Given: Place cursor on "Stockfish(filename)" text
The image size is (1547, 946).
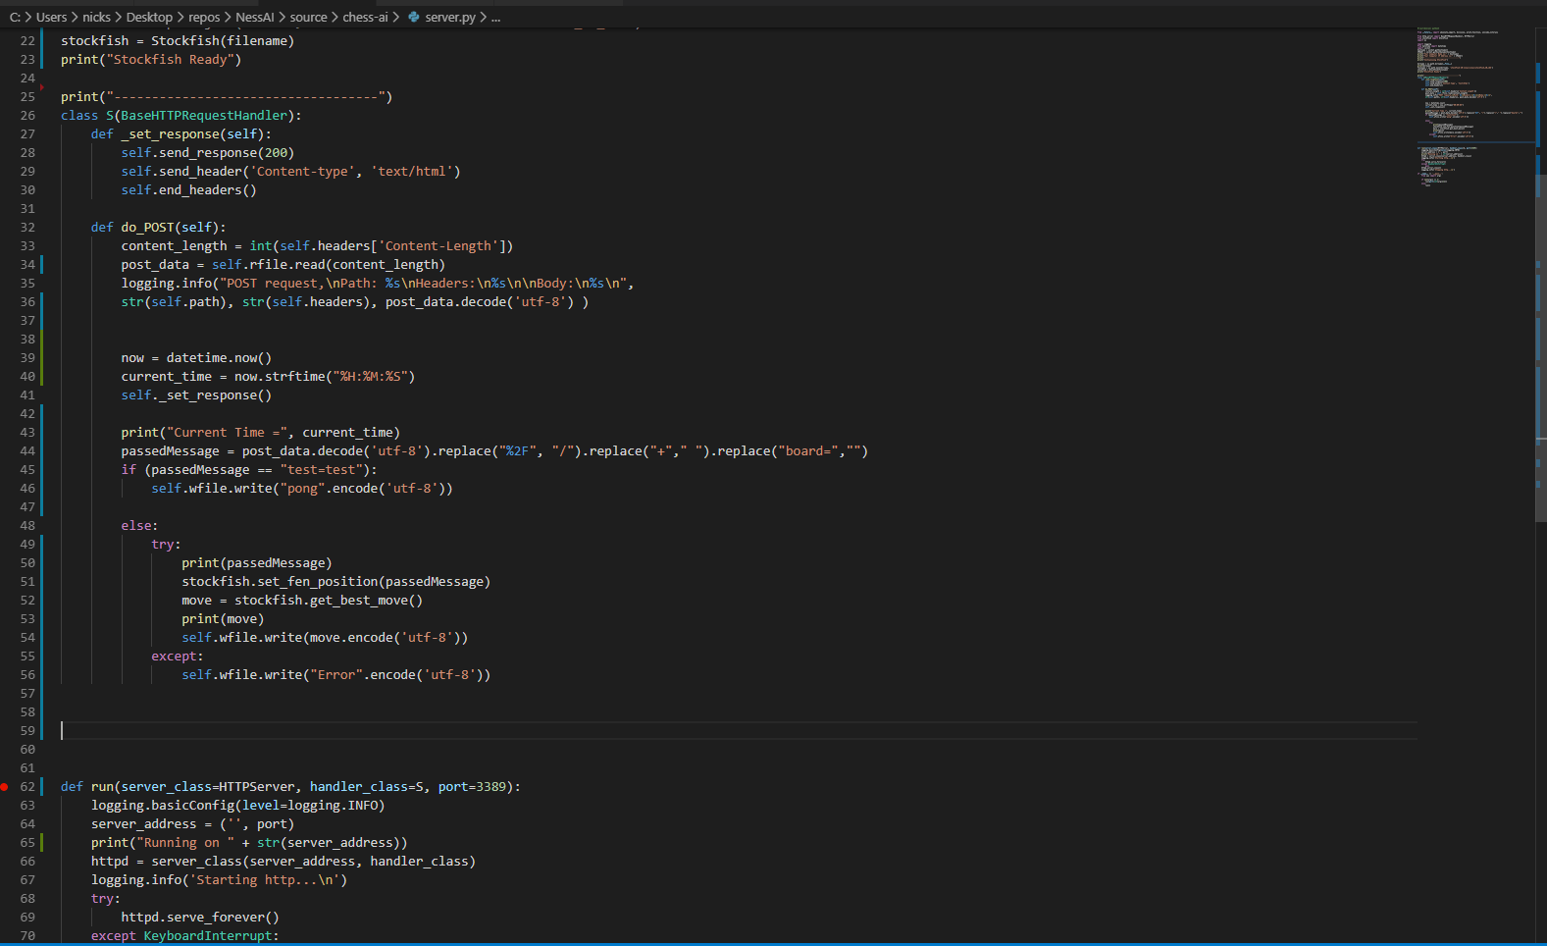Looking at the screenshot, I should click(223, 41).
